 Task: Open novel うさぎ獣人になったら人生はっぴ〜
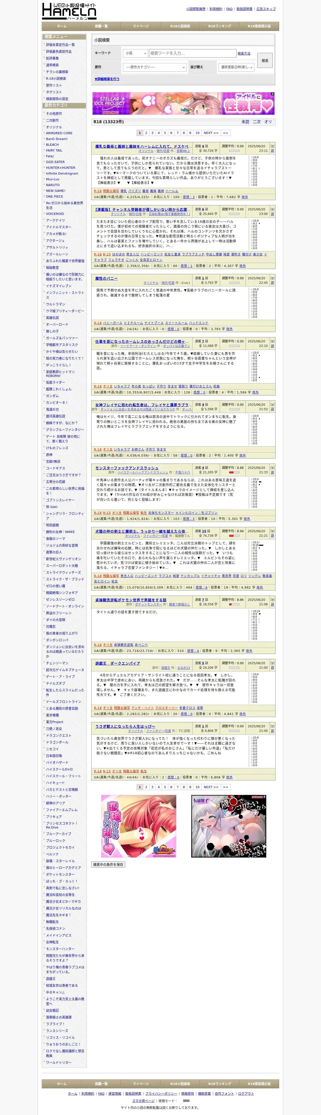click(x=125, y=726)
